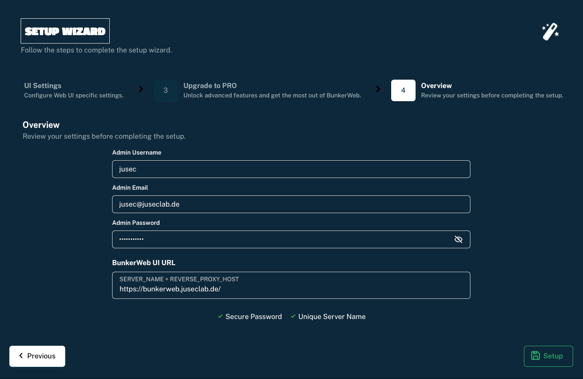583x379 pixels.
Task: Click the step number 3 box
Action: (166, 90)
